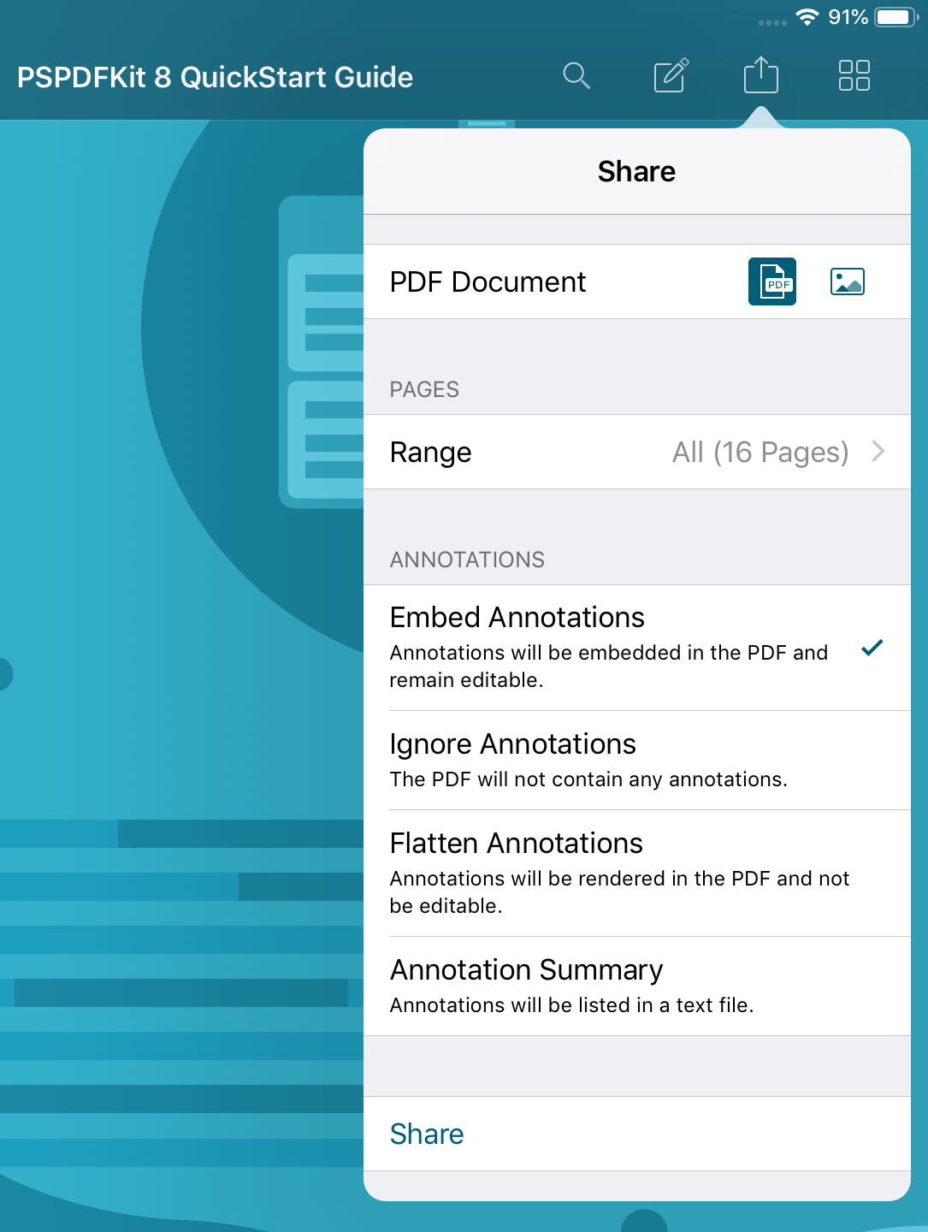The image size is (928, 1232).
Task: Tap the PDF Document row label
Action: pos(488,281)
